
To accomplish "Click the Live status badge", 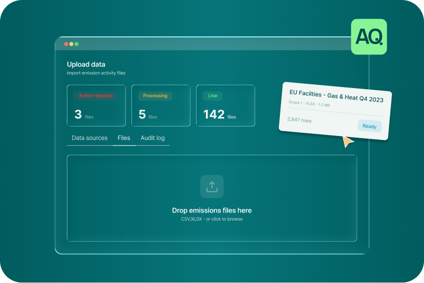I will click(x=213, y=96).
